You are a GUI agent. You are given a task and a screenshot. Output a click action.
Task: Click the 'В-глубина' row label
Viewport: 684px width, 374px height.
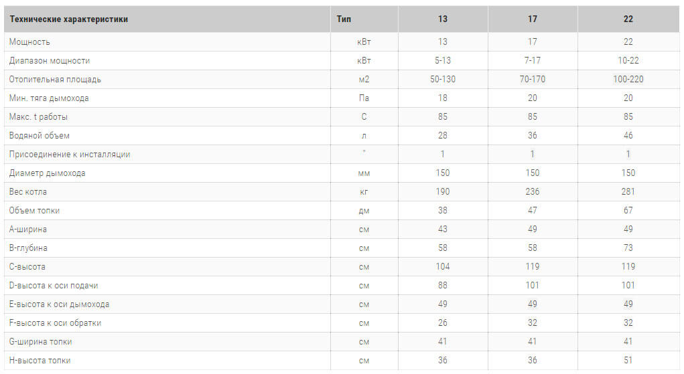coord(28,248)
